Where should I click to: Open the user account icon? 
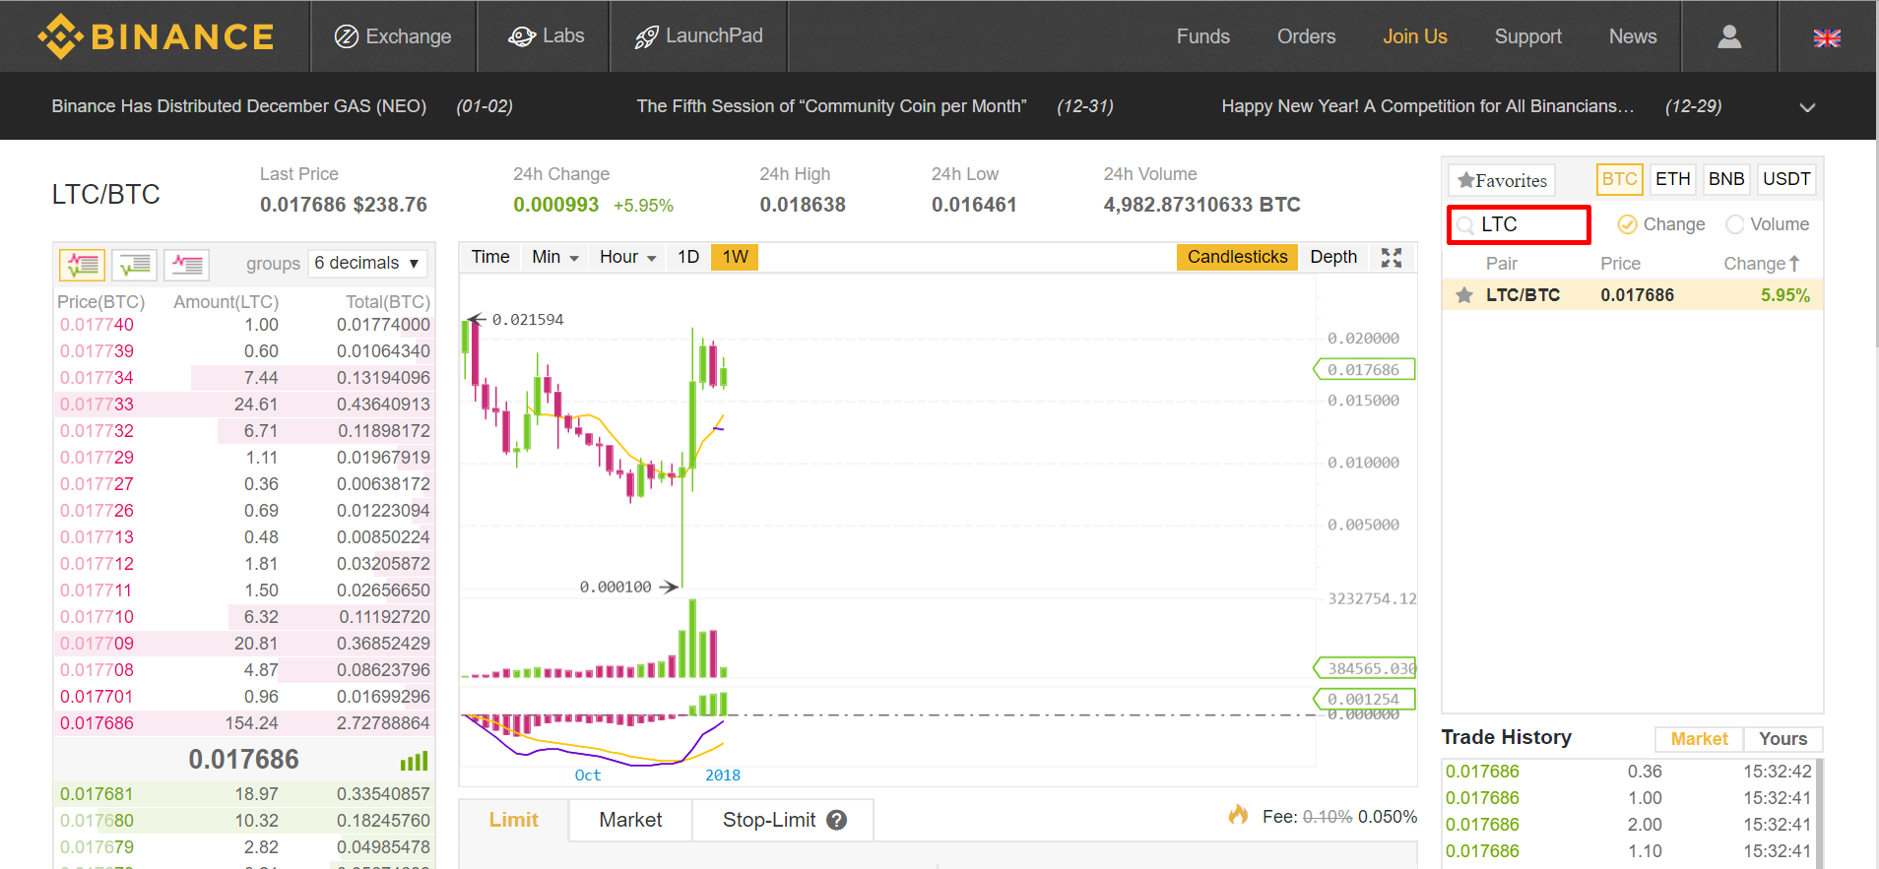click(x=1728, y=36)
